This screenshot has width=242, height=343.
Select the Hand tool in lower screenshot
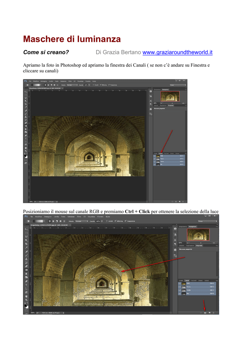pyautogui.click(x=26, y=296)
